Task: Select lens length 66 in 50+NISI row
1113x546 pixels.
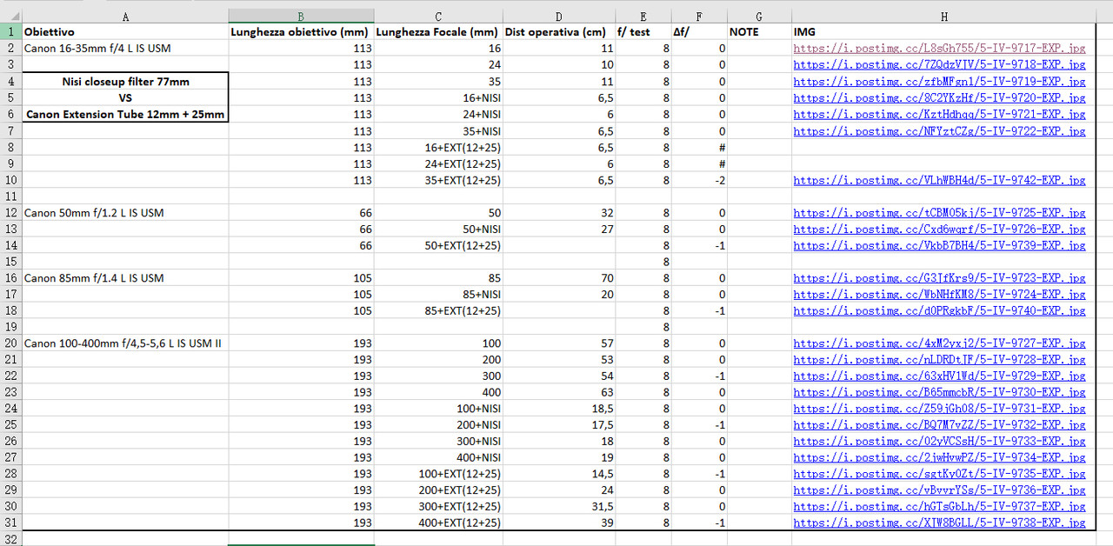Action: (x=302, y=230)
